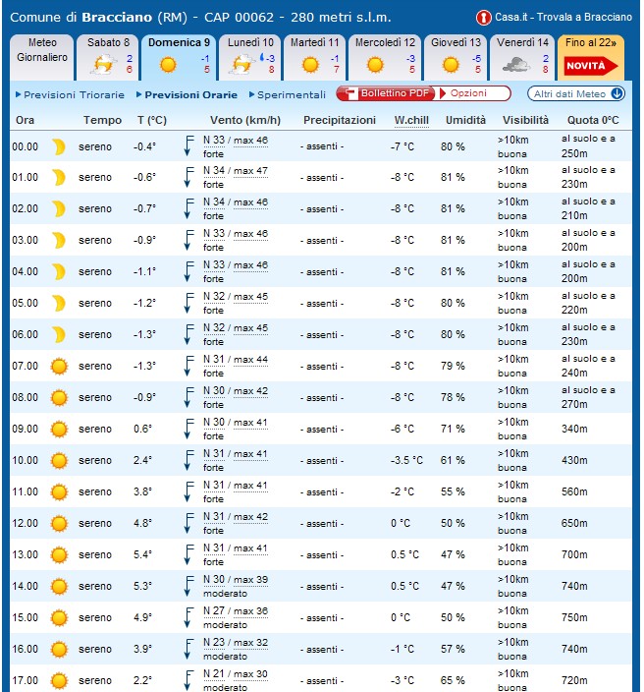Click wind value N 27 / max 36

click(236, 611)
